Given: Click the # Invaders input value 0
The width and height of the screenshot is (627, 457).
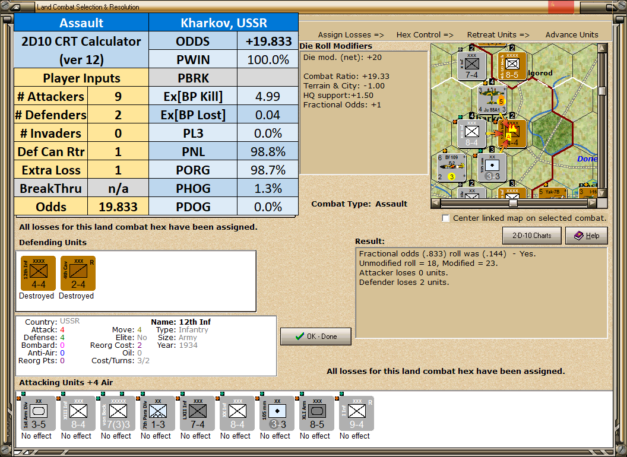Looking at the screenshot, I should tap(118, 133).
